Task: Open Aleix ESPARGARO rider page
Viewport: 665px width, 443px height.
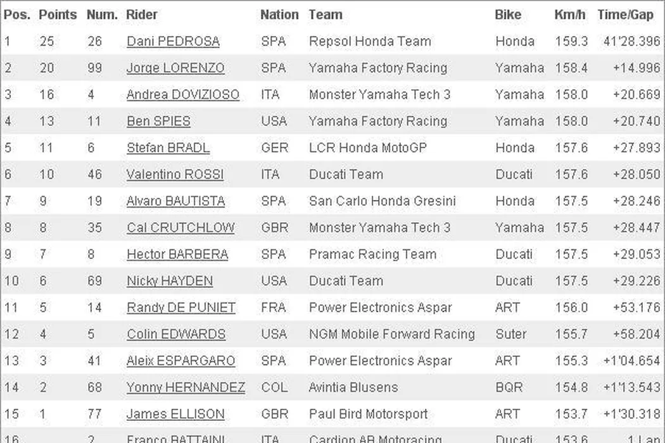Action: (180, 361)
